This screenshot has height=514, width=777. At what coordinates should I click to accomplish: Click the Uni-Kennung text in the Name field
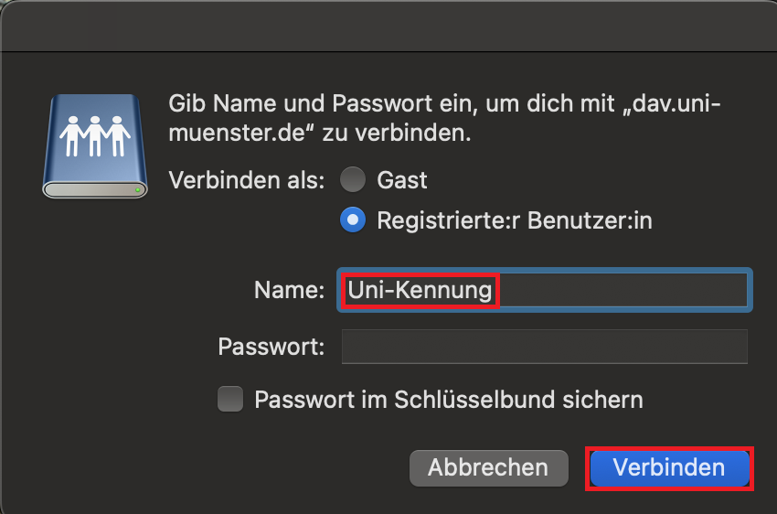coord(420,291)
